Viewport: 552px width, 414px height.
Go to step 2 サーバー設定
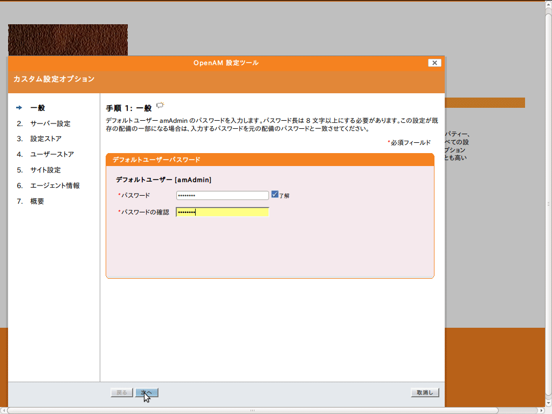tap(50, 123)
